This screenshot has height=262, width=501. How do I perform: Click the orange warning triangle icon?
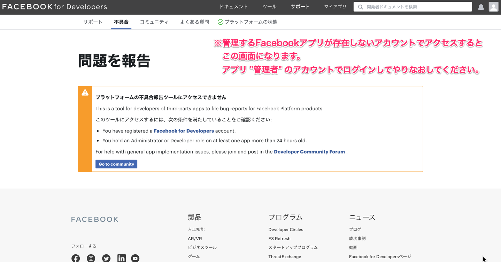tap(85, 93)
